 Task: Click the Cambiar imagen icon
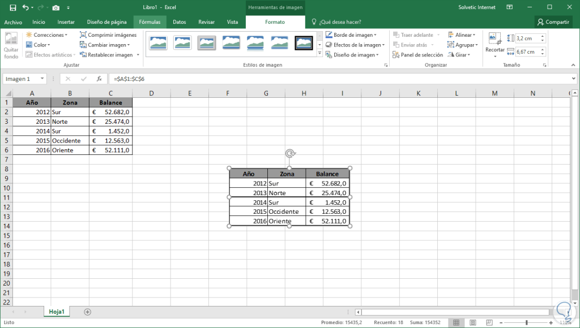[x=84, y=45]
